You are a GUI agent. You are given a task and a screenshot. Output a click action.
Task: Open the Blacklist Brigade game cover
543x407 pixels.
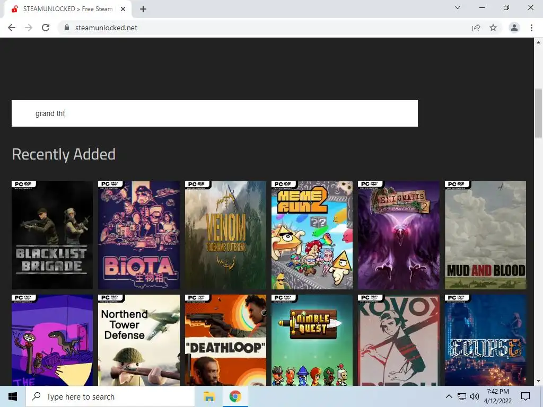[x=52, y=235]
